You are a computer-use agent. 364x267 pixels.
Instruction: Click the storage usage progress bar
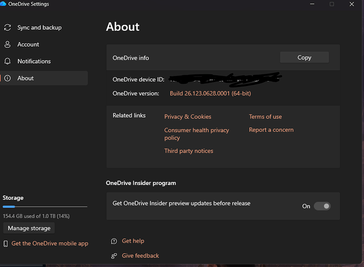pyautogui.click(x=45, y=207)
